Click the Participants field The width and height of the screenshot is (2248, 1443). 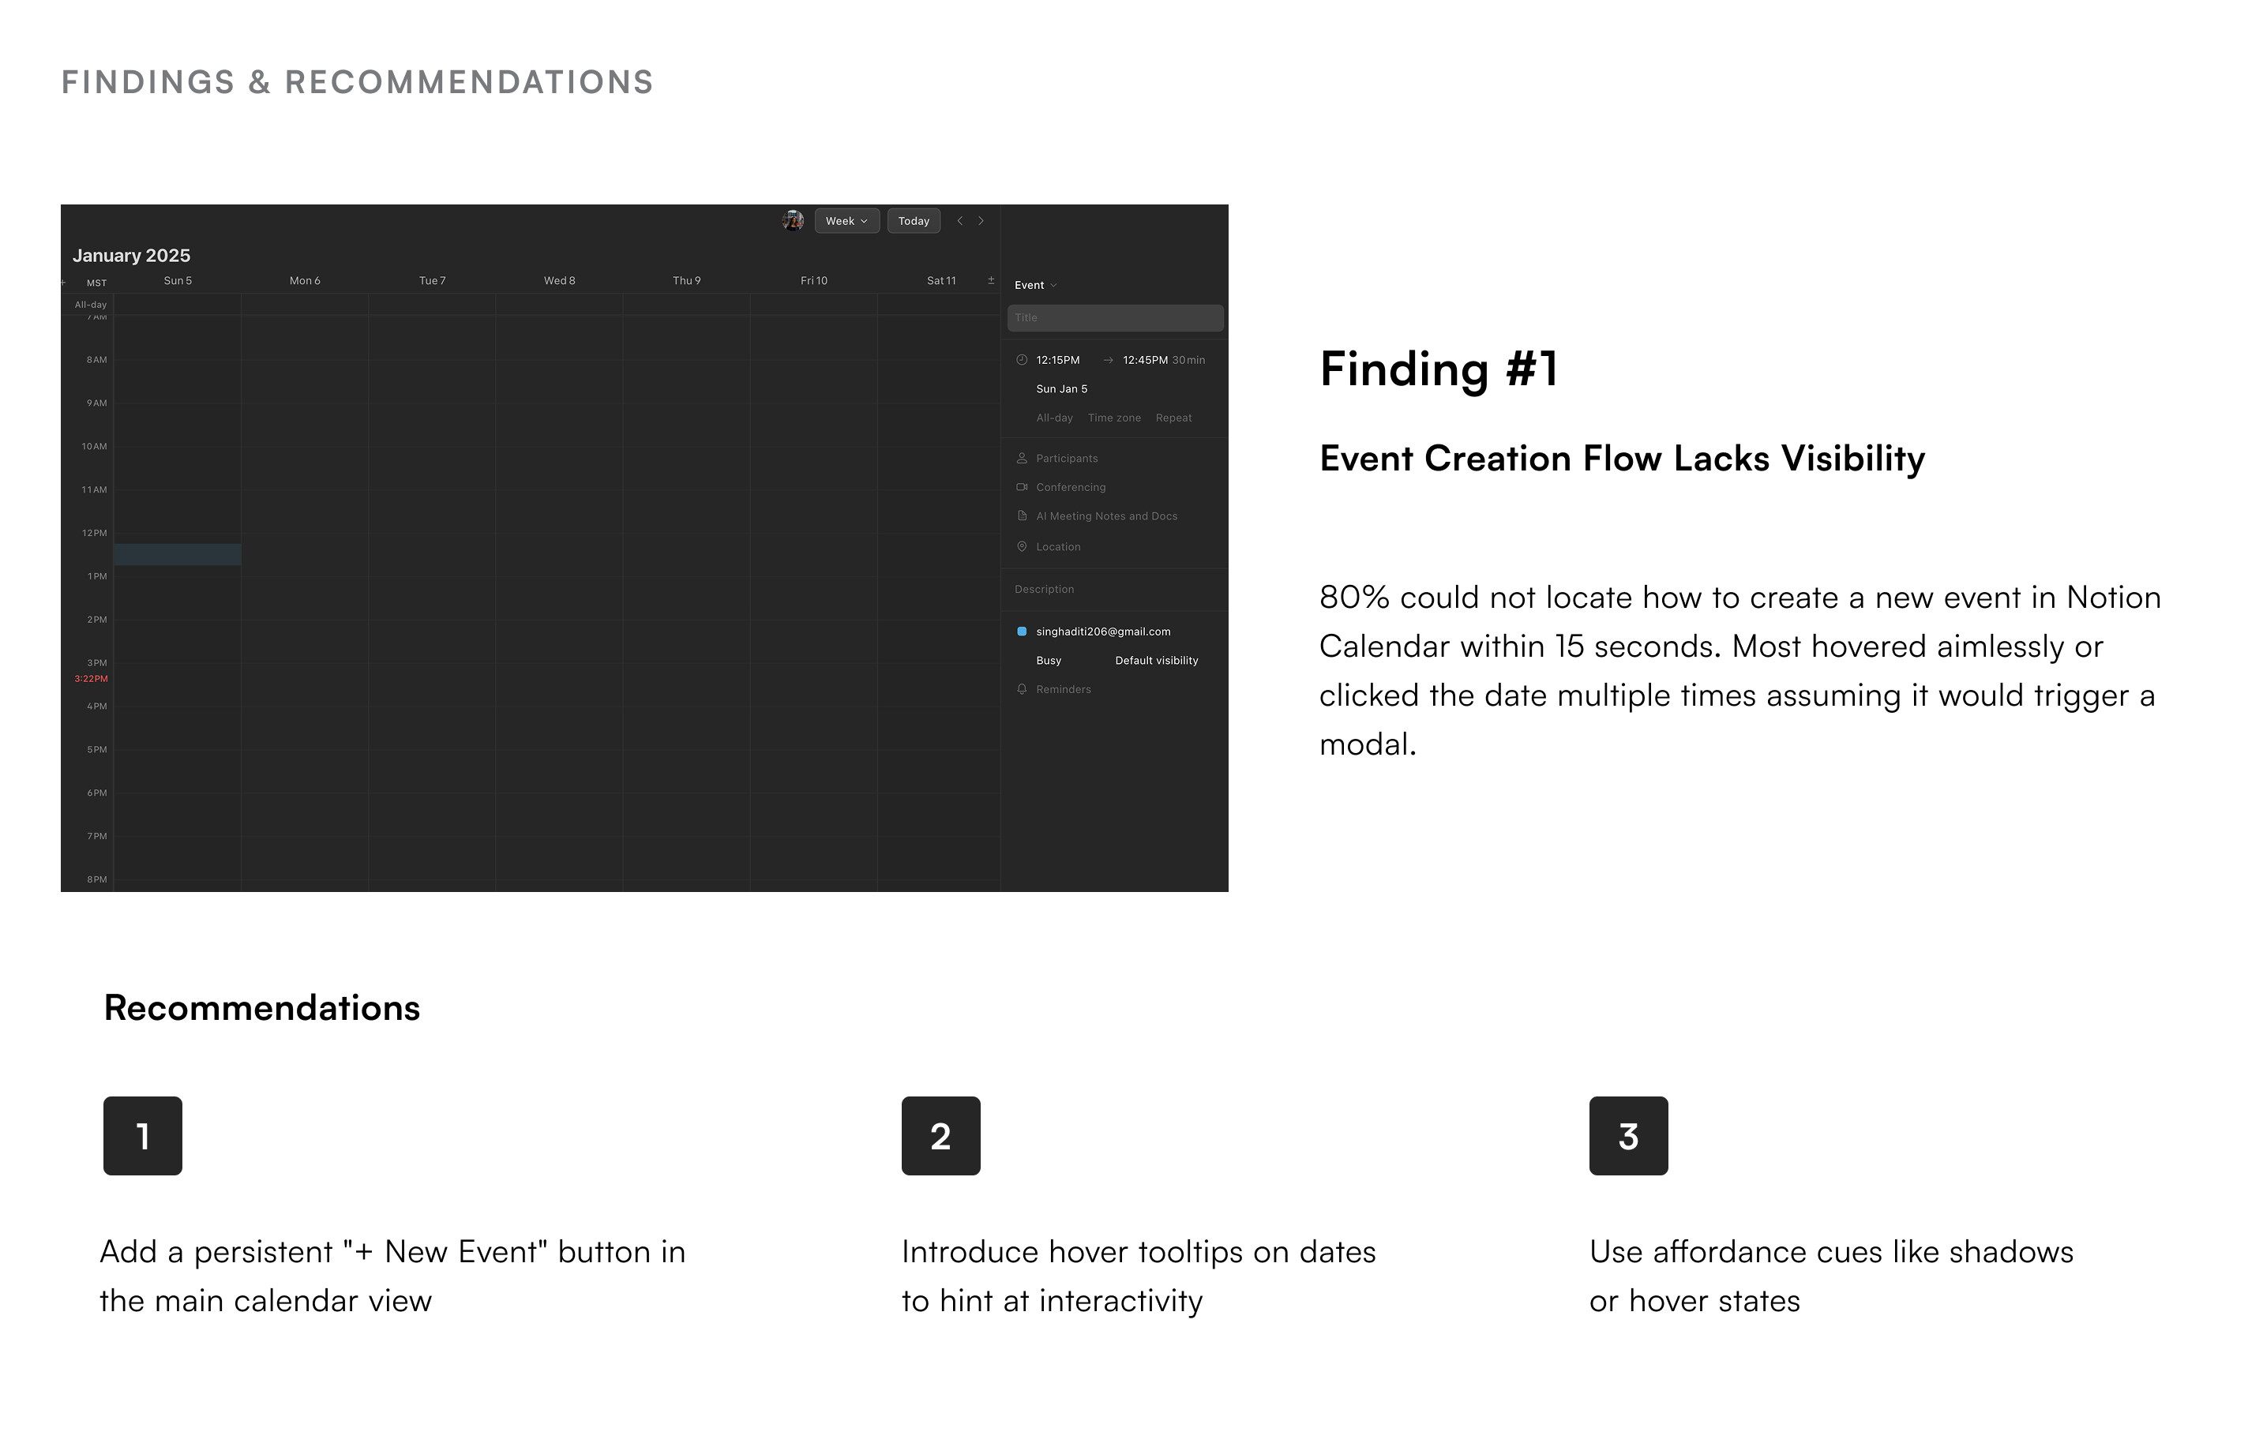(1067, 458)
